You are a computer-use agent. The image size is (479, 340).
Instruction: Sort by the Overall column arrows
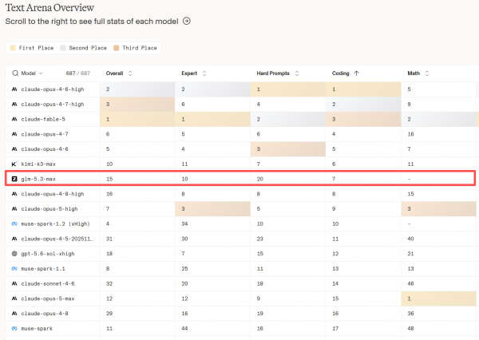(130, 73)
